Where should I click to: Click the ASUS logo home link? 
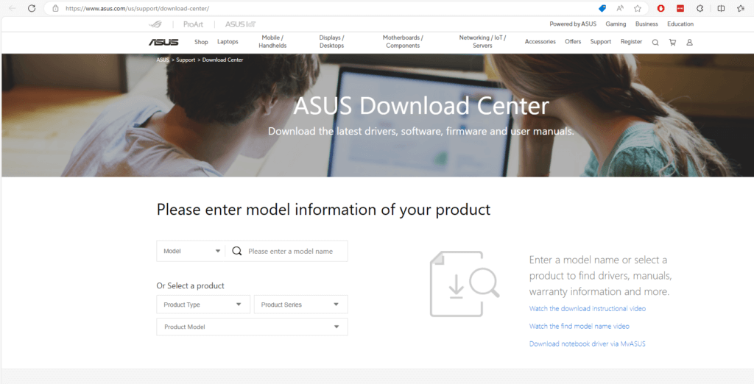click(x=163, y=42)
